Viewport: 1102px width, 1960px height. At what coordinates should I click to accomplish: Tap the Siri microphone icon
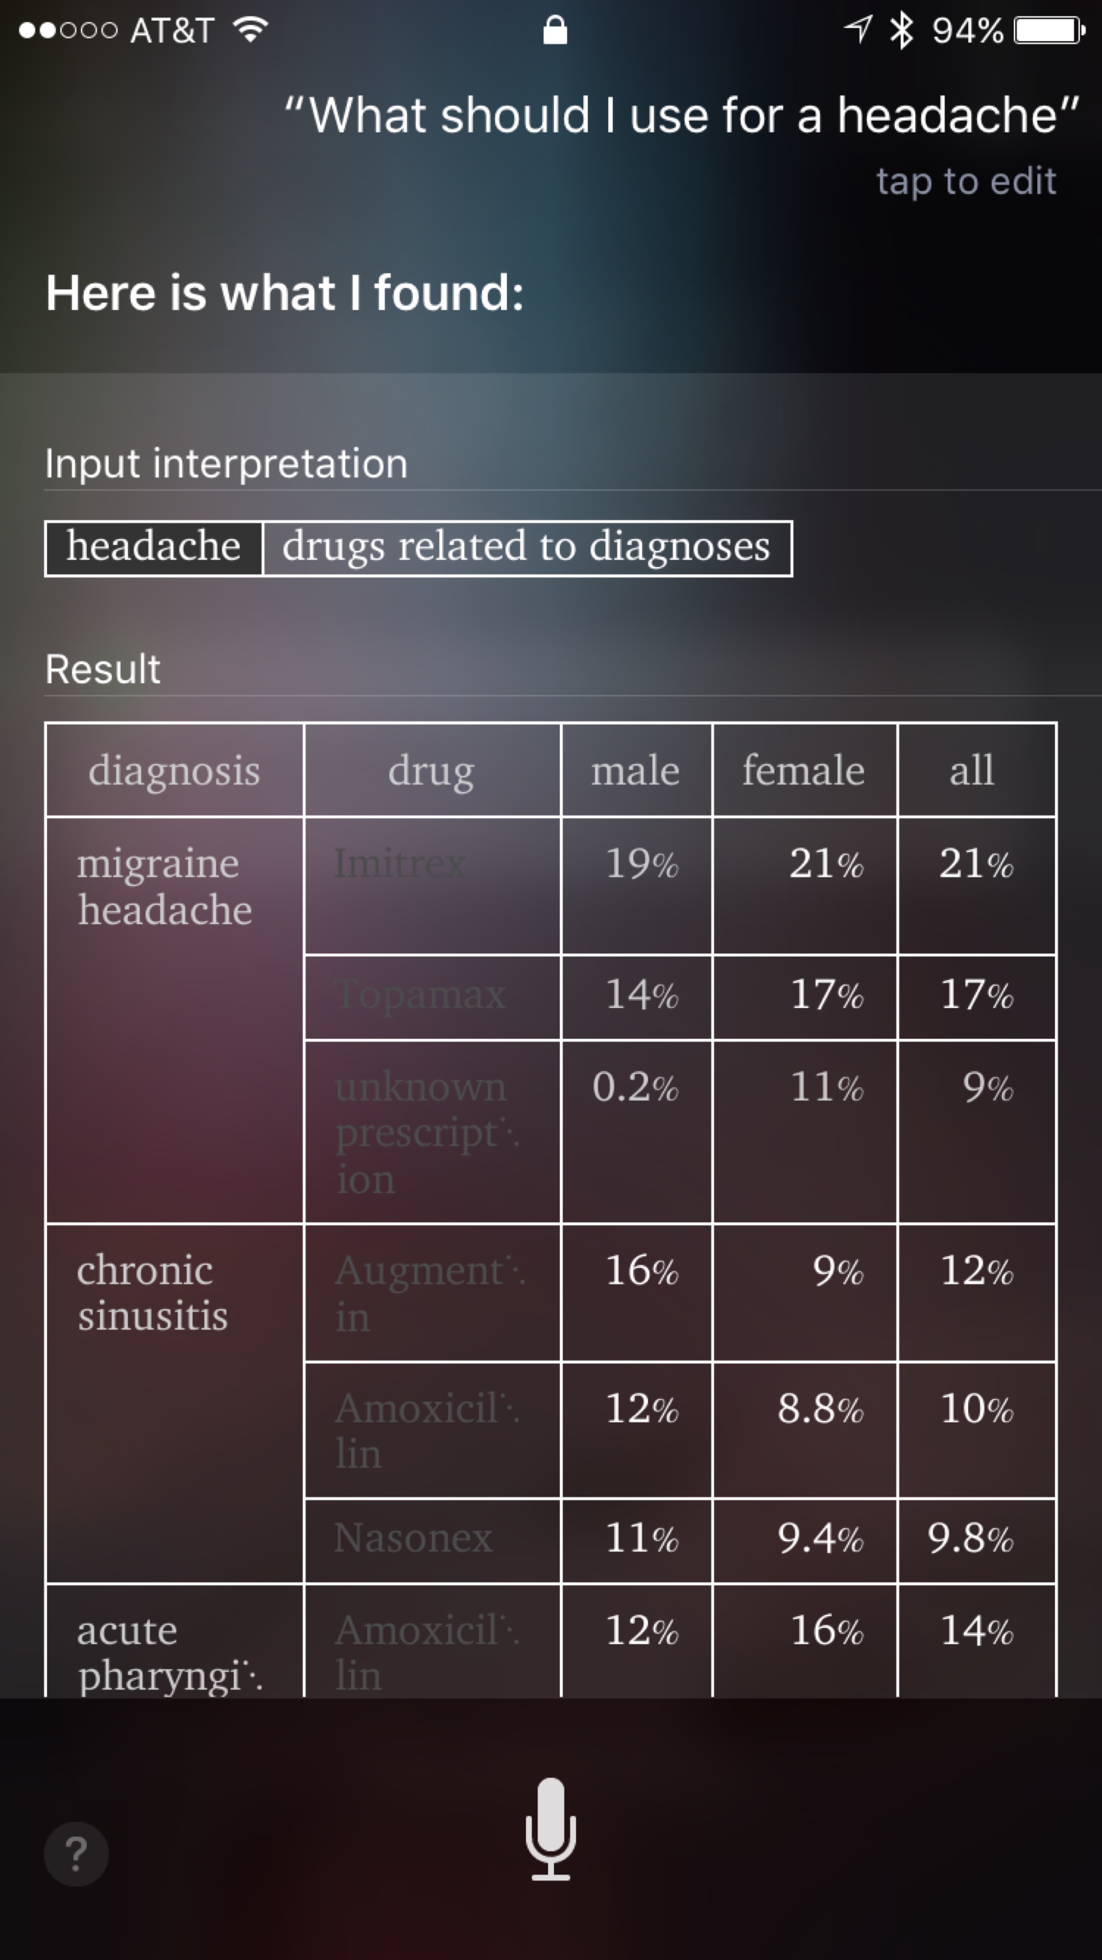point(551,1829)
